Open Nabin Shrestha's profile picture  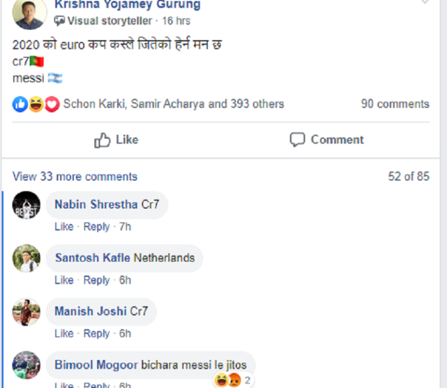(27, 205)
